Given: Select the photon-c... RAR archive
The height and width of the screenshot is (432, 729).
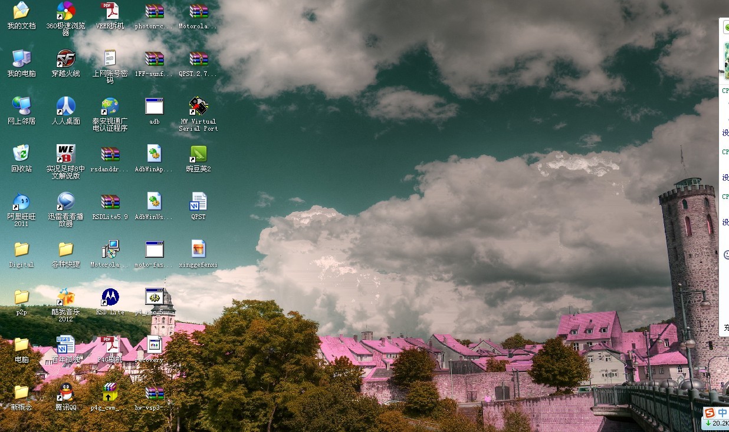Looking at the screenshot, I should (154, 10).
